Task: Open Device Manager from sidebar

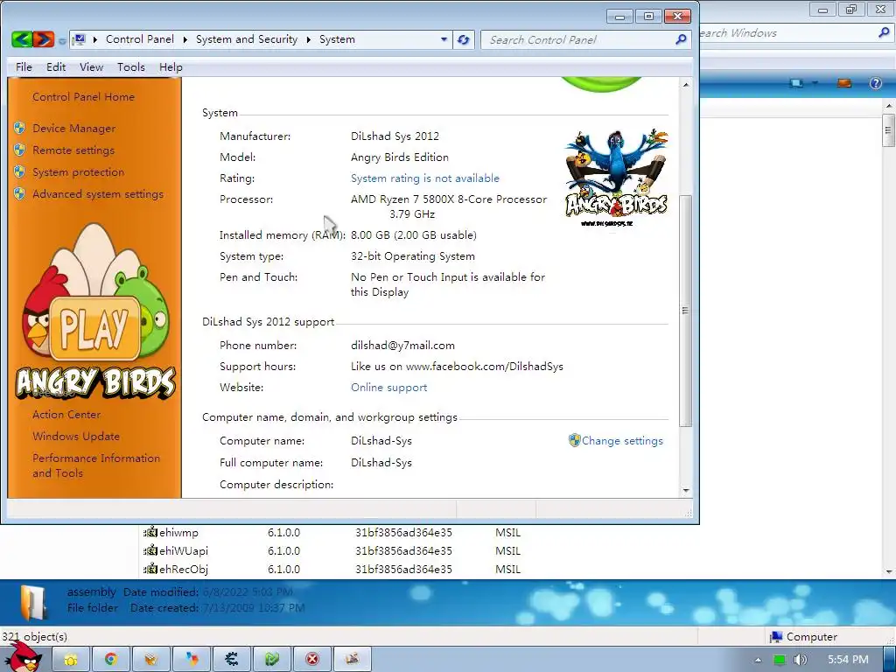Action: tap(73, 129)
